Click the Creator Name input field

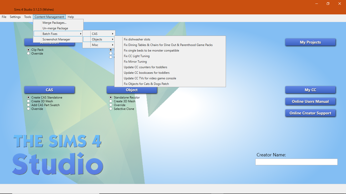pyautogui.click(x=296, y=162)
